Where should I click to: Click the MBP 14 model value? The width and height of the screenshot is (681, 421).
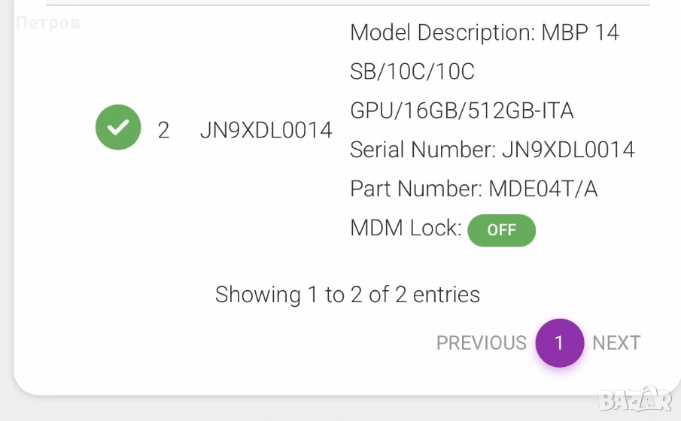point(580,33)
